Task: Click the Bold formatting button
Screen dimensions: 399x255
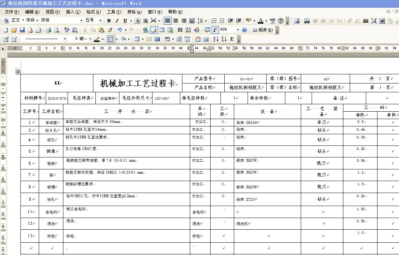Action: [x=109, y=21]
